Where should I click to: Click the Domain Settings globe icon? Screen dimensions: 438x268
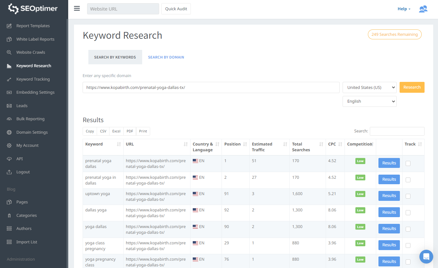[9, 132]
